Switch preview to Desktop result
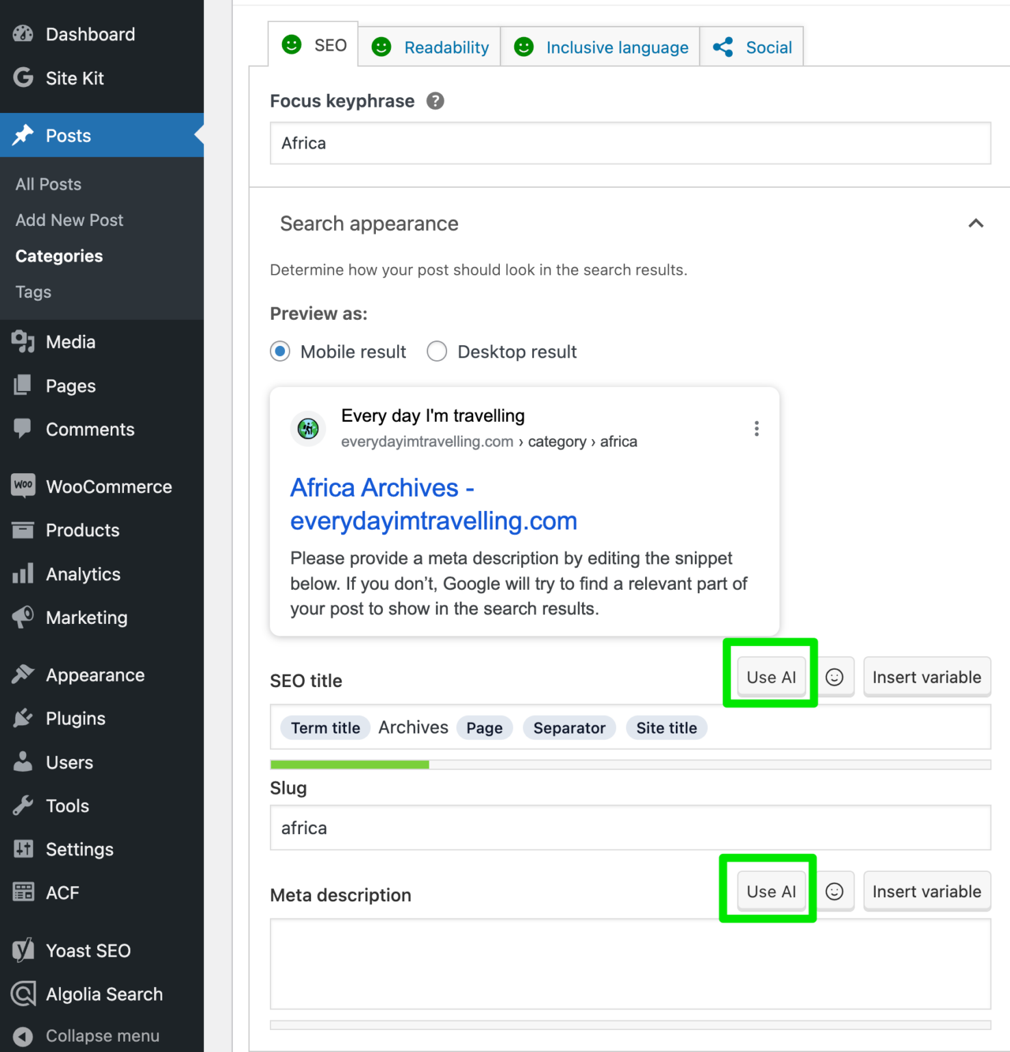Image resolution: width=1010 pixels, height=1052 pixels. coord(437,351)
